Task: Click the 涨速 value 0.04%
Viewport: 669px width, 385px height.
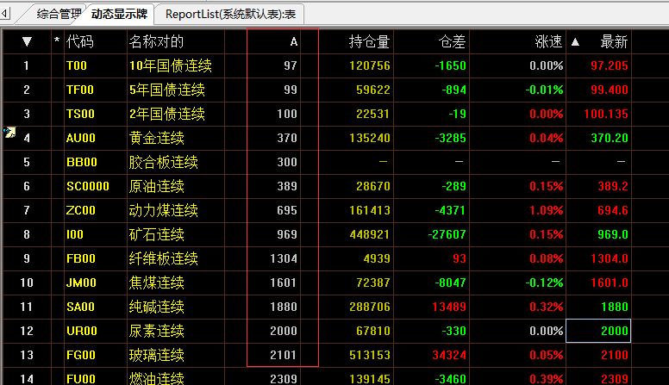Action: coord(546,138)
